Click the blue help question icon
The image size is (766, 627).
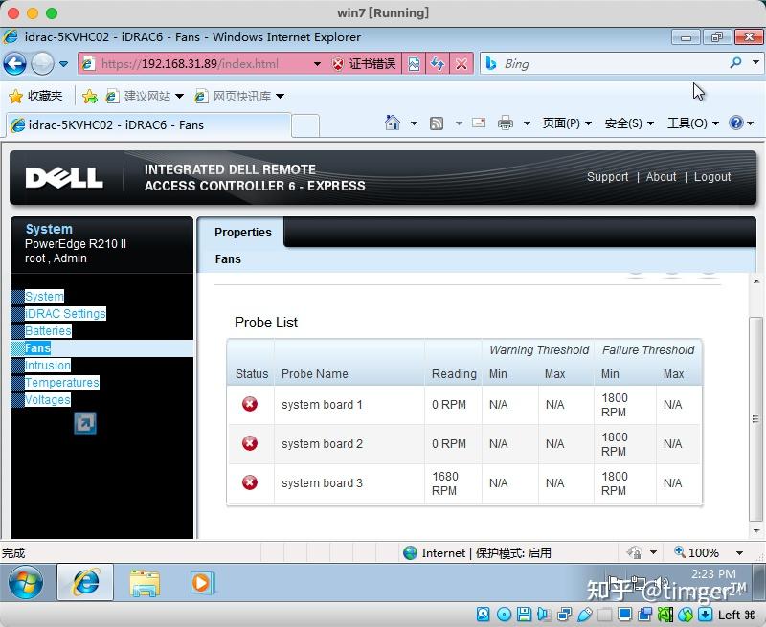(735, 123)
